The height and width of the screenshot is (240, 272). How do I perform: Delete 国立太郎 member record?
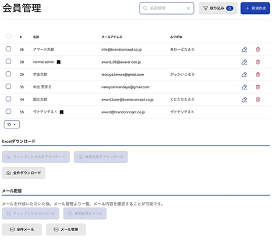(x=257, y=99)
